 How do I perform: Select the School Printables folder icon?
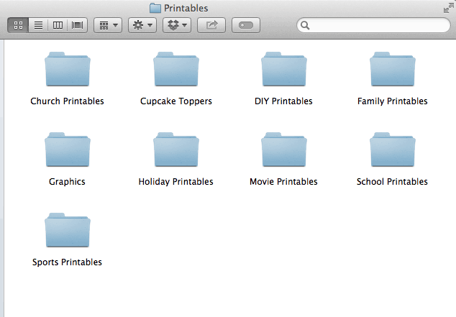[x=393, y=150]
